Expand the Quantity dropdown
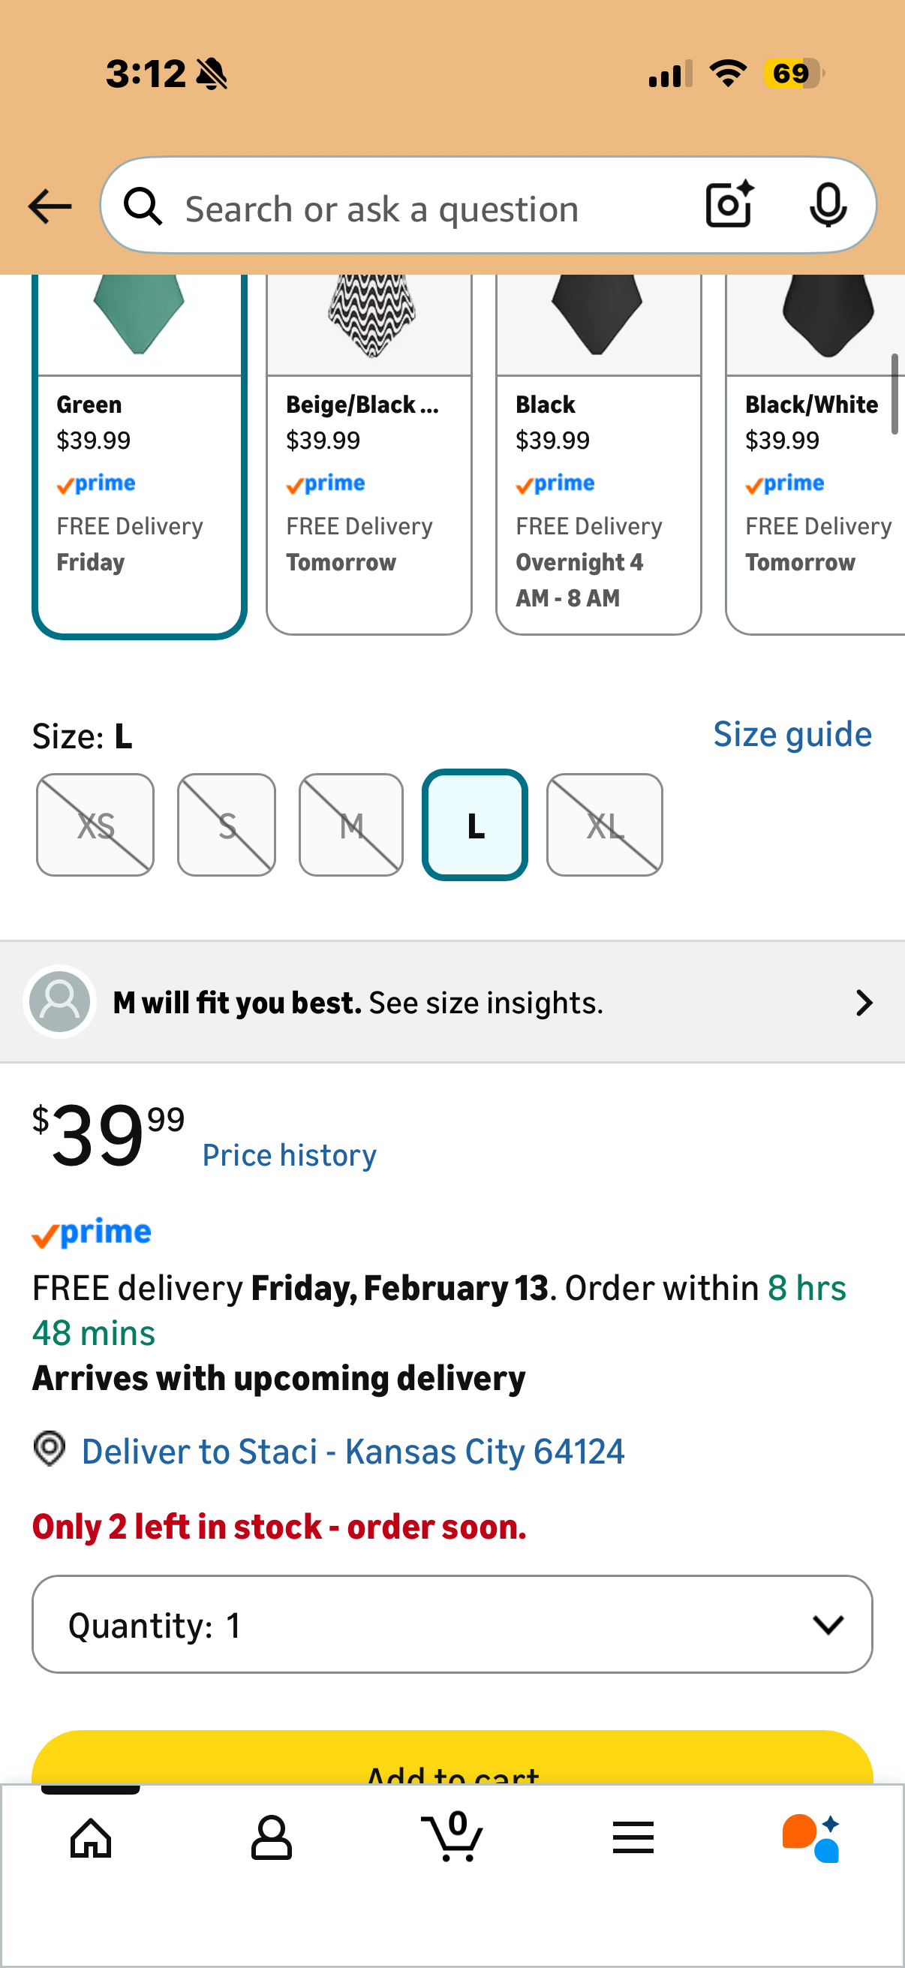This screenshot has width=905, height=1968. pos(452,1624)
